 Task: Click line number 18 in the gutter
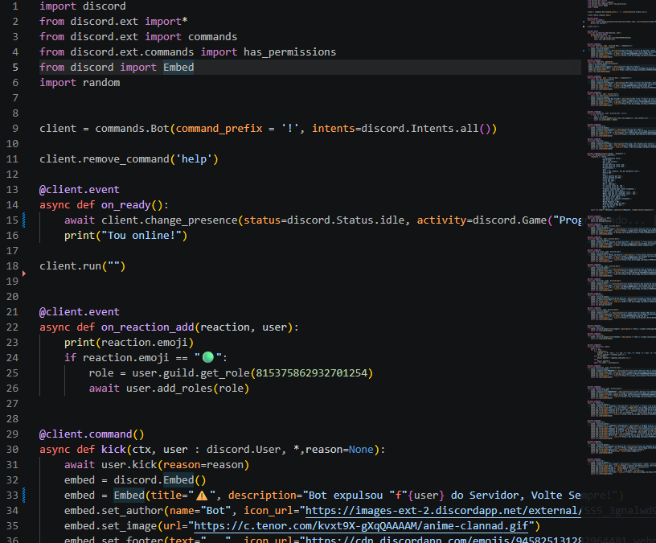click(12, 265)
